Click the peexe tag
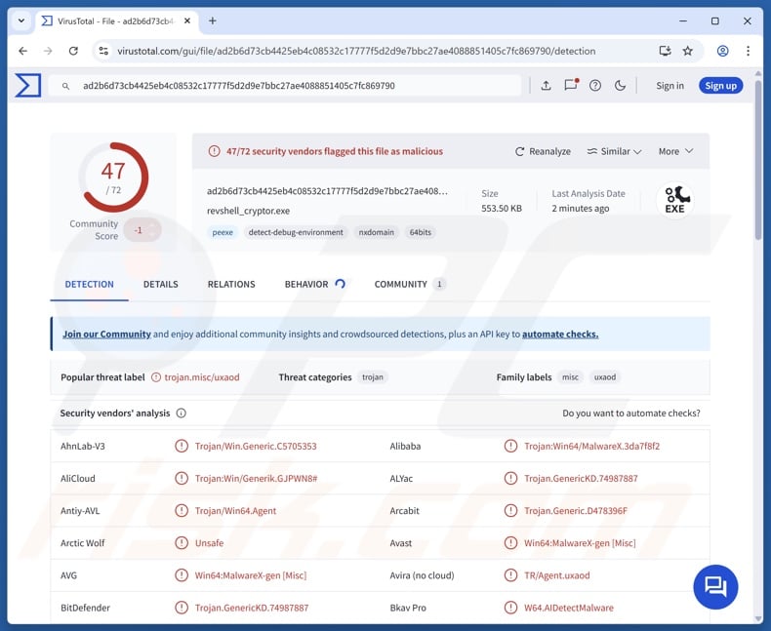 click(223, 232)
